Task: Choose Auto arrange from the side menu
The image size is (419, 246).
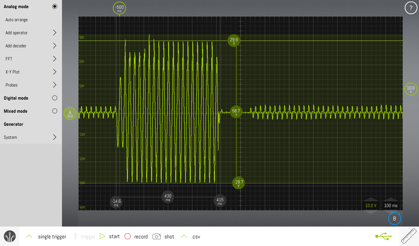Action: click(x=17, y=19)
